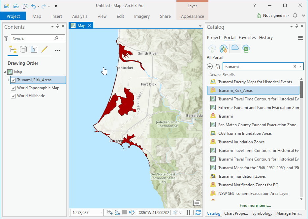This screenshot has width=308, height=219.
Task: Clear the tsunami search with the X button
Action: [x=294, y=66]
